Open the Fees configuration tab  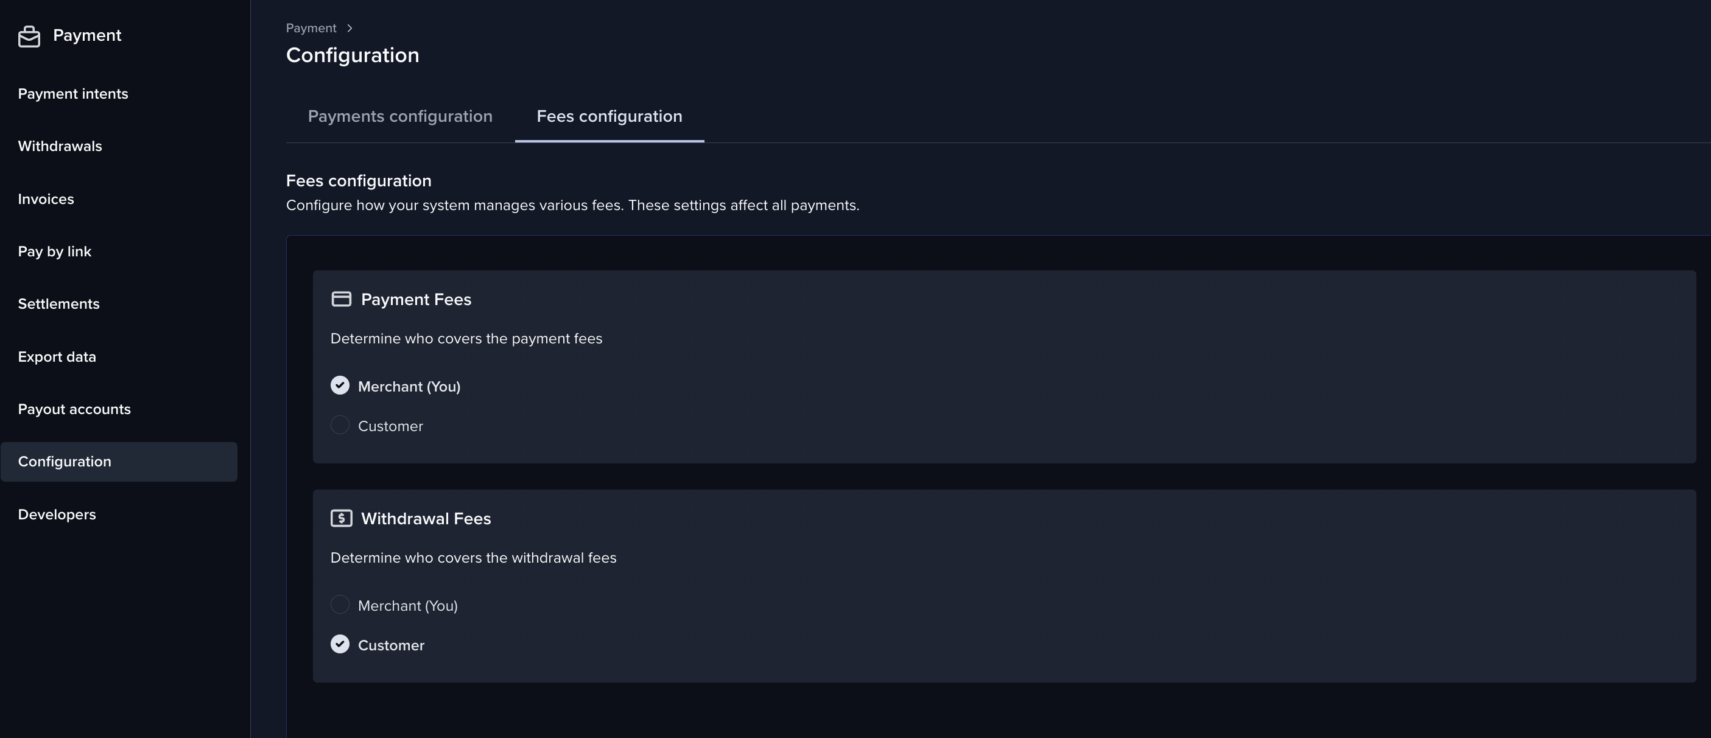point(609,116)
